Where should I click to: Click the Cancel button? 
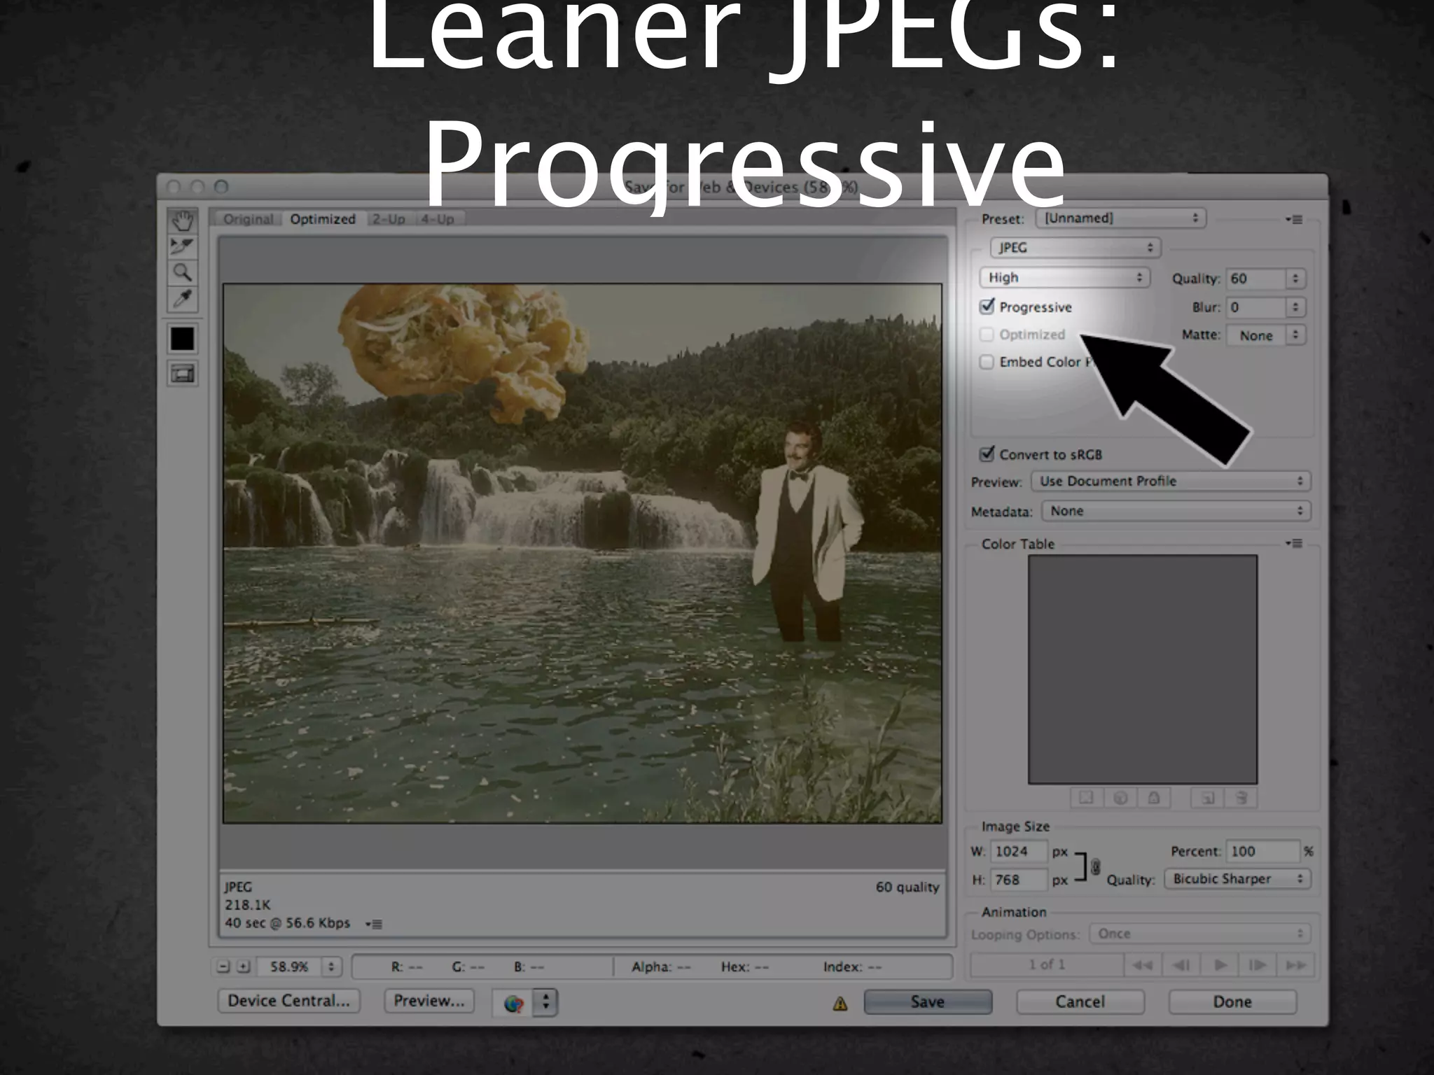(x=1080, y=1002)
